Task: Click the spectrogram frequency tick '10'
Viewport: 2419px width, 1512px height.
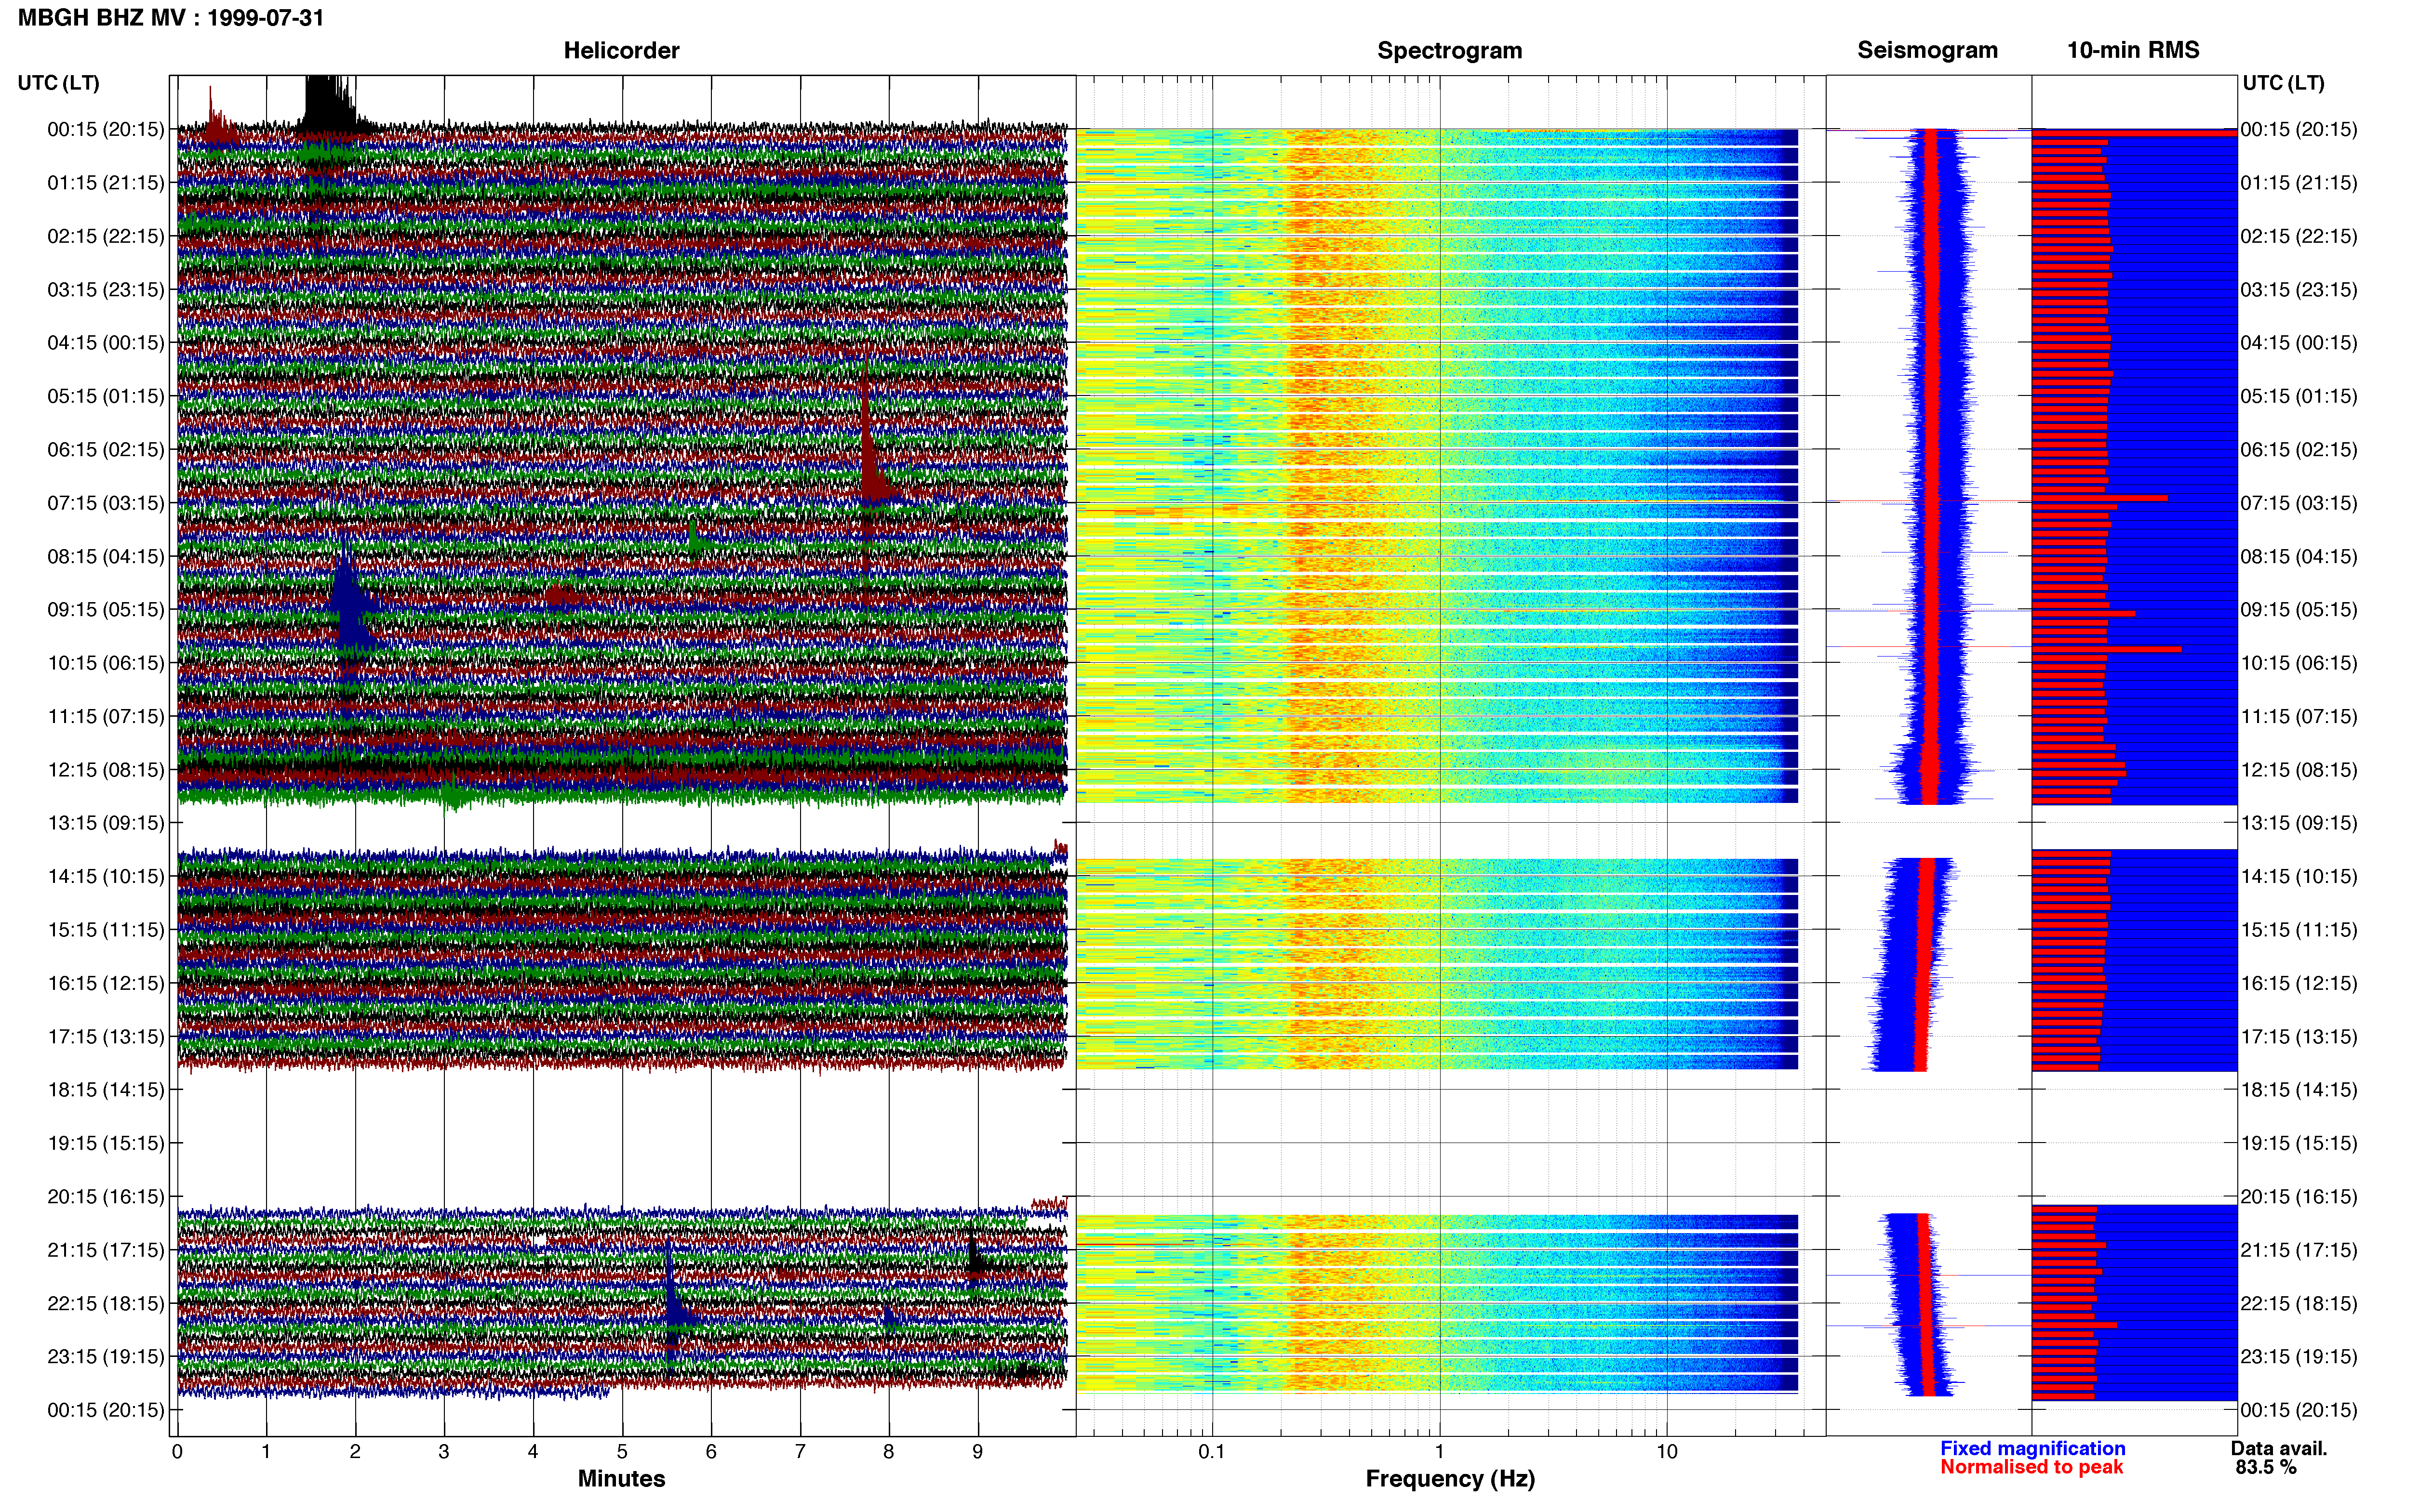Action: 1667,1452
